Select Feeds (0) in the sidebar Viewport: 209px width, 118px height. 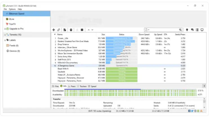14,46
